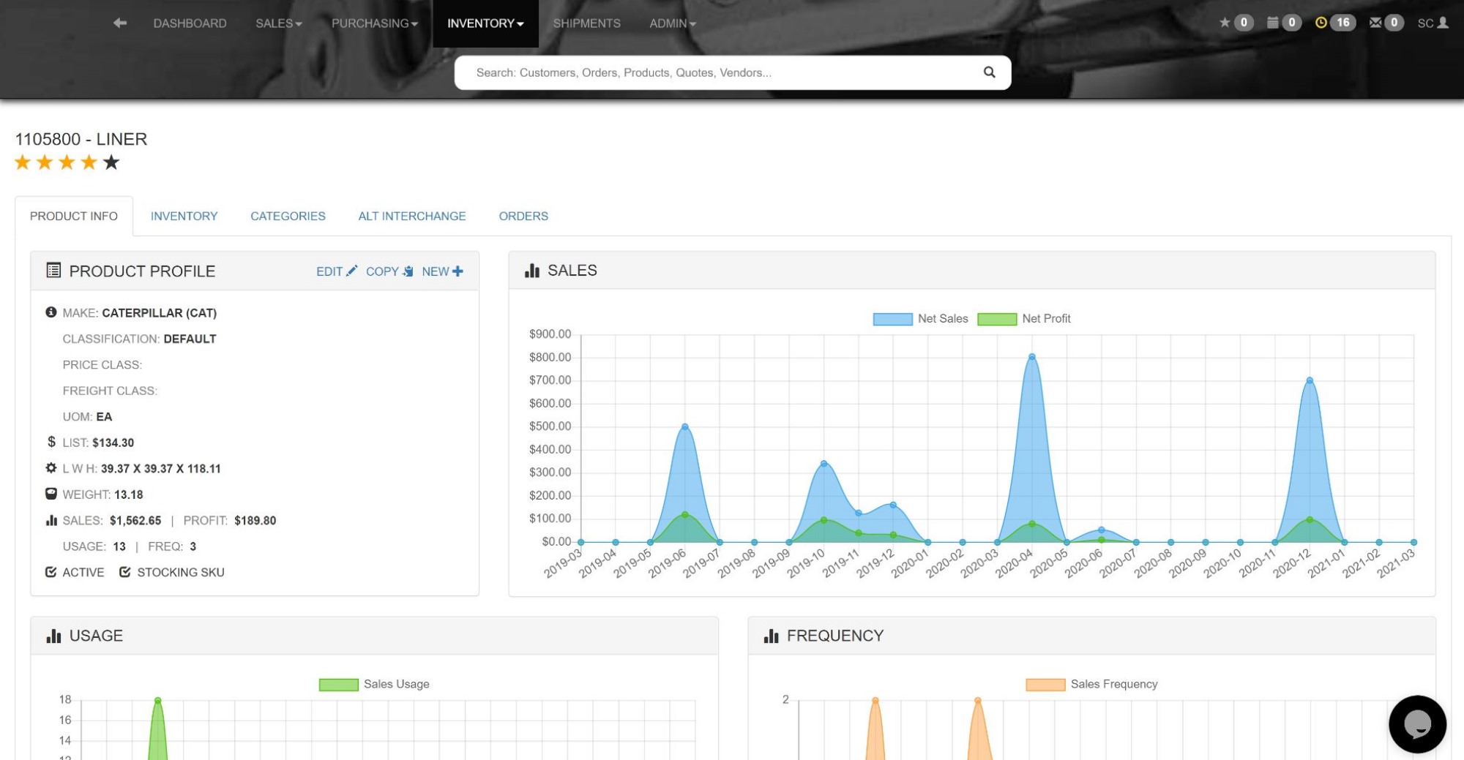This screenshot has height=760, width=1464.
Task: Click the second rating star
Action: (45, 162)
